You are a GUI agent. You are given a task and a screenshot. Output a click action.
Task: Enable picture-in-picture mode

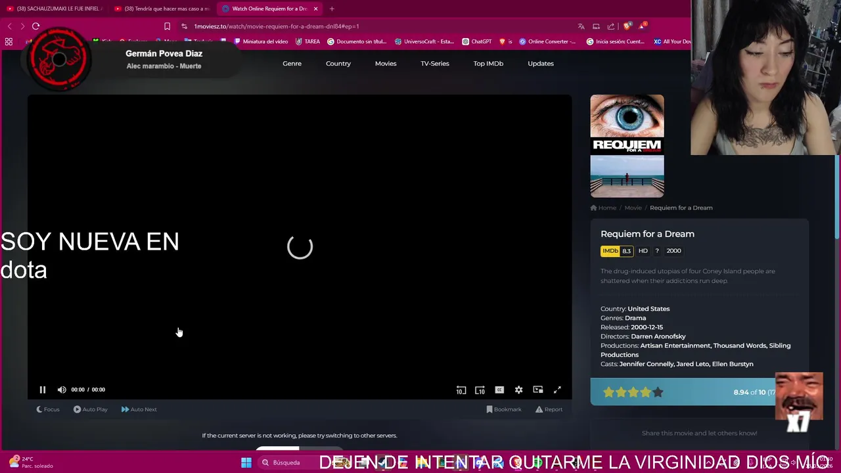pyautogui.click(x=538, y=390)
